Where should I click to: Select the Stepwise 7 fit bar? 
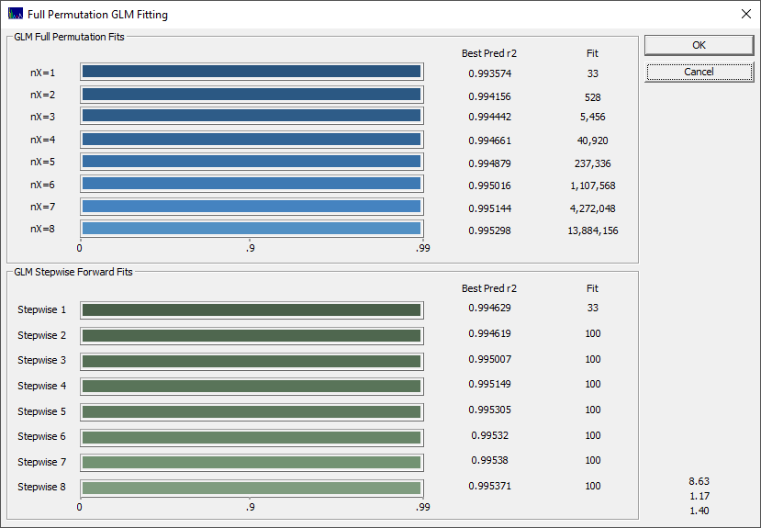point(252,463)
